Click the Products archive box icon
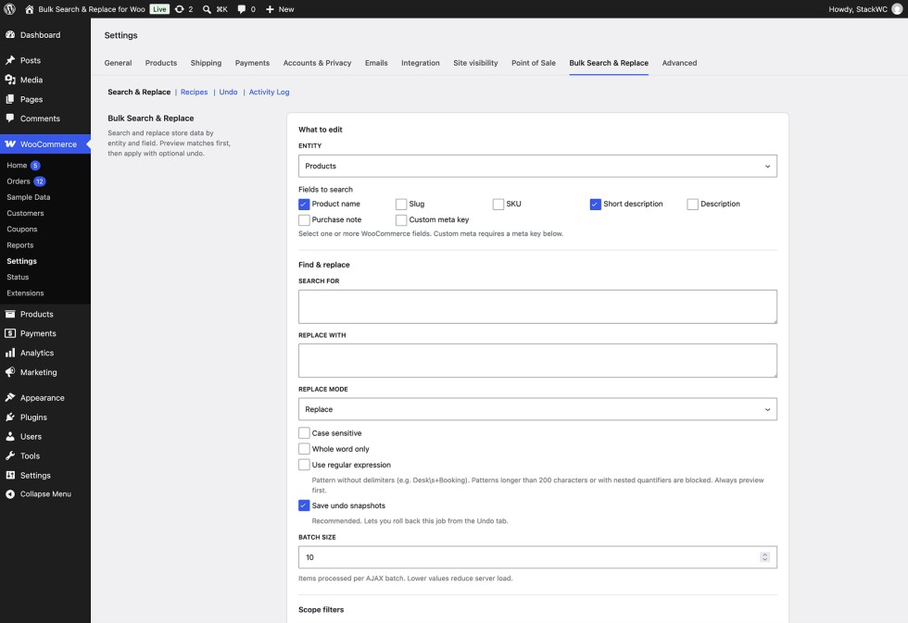Image resolution: width=908 pixels, height=623 pixels. coord(10,314)
